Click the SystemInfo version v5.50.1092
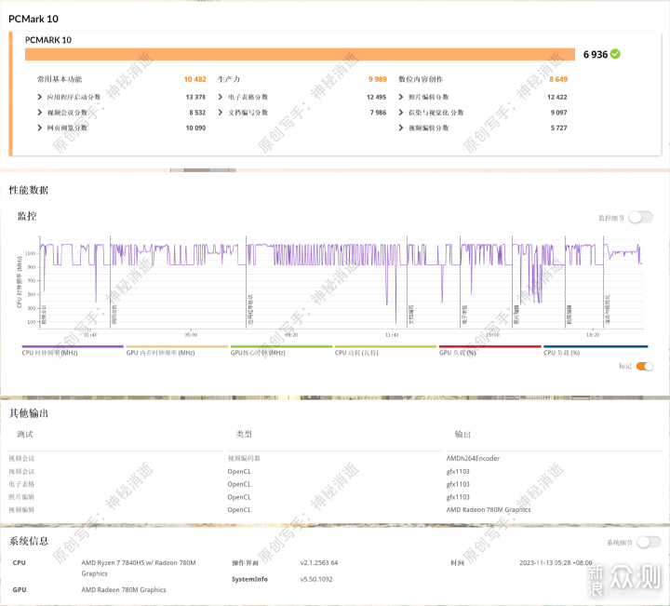 click(x=316, y=579)
